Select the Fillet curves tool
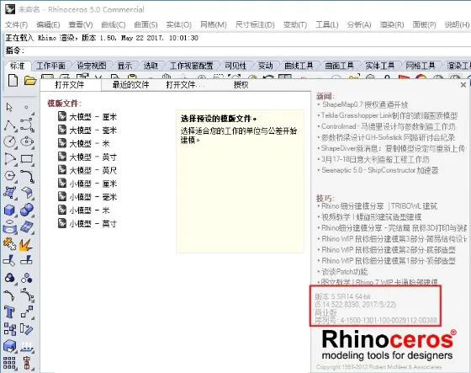The height and width of the screenshot is (373, 471). point(27,176)
